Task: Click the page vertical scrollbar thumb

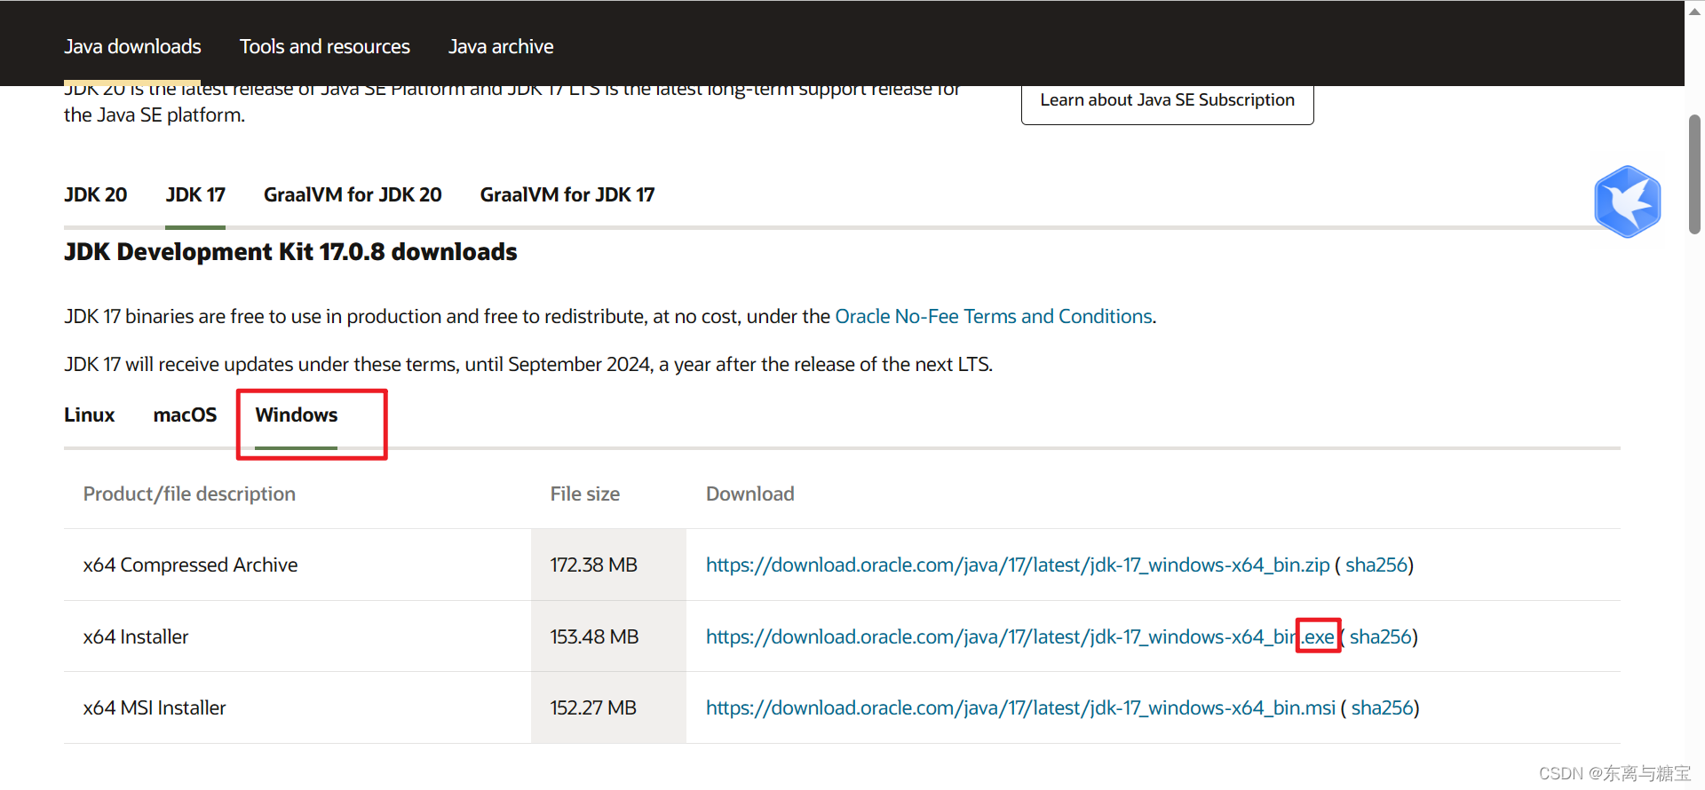Action: click(1694, 174)
